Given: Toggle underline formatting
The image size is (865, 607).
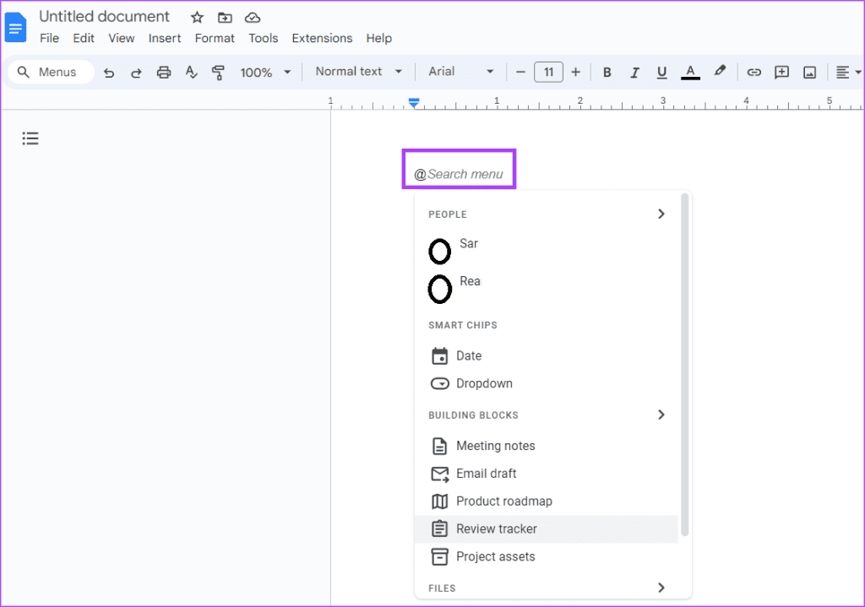Looking at the screenshot, I should pyautogui.click(x=662, y=73).
